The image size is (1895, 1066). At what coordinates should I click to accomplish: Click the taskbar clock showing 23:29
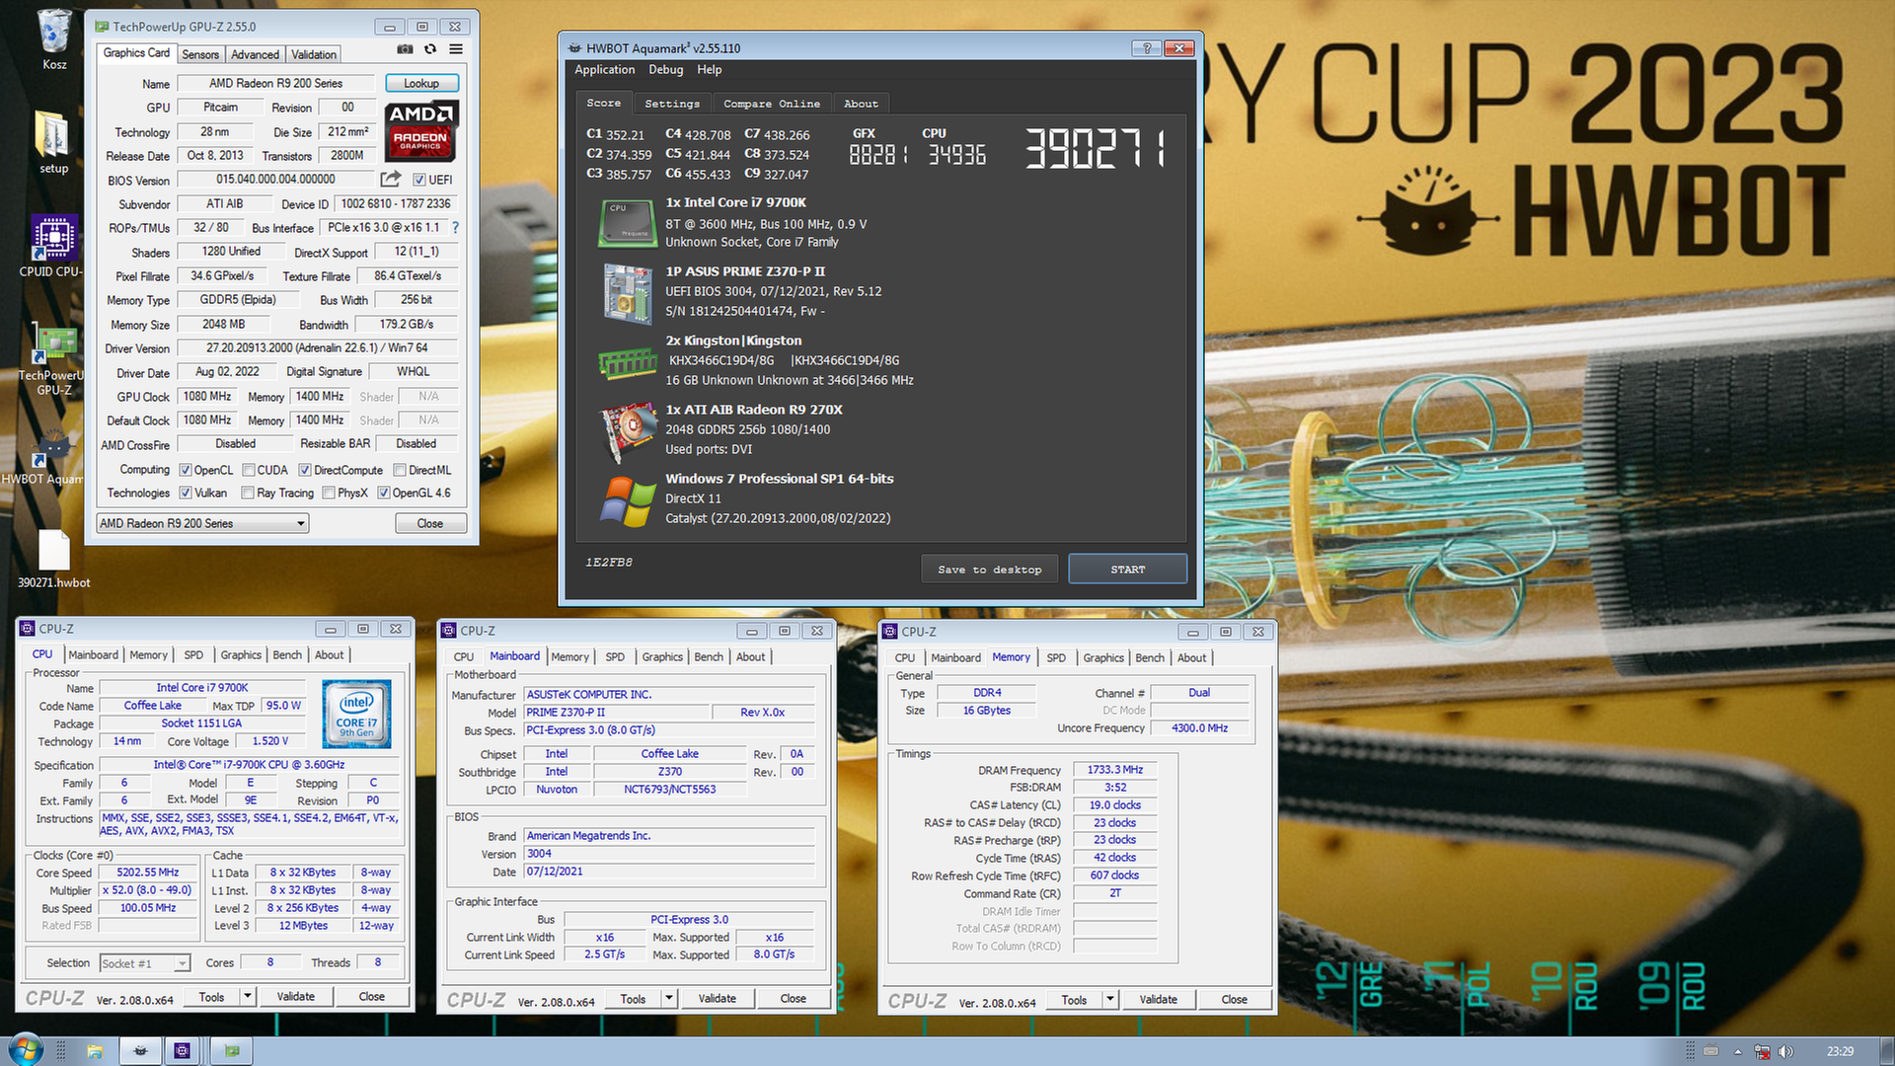1840,1052
